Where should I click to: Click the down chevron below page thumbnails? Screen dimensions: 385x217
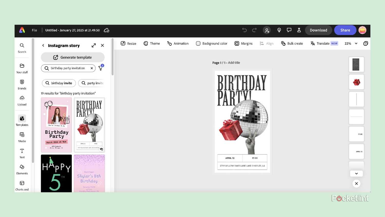click(x=356, y=174)
